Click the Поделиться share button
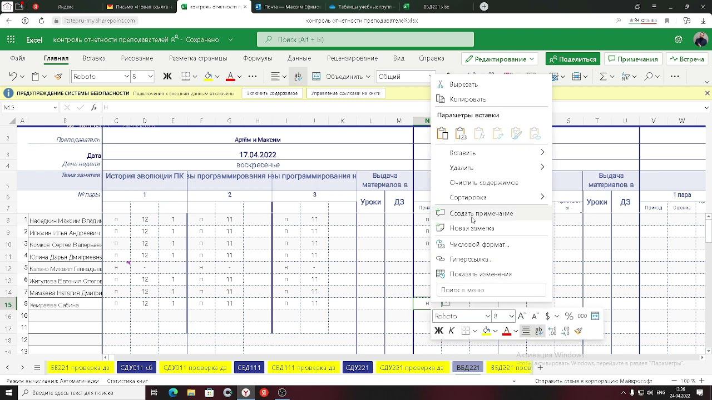 573,59
